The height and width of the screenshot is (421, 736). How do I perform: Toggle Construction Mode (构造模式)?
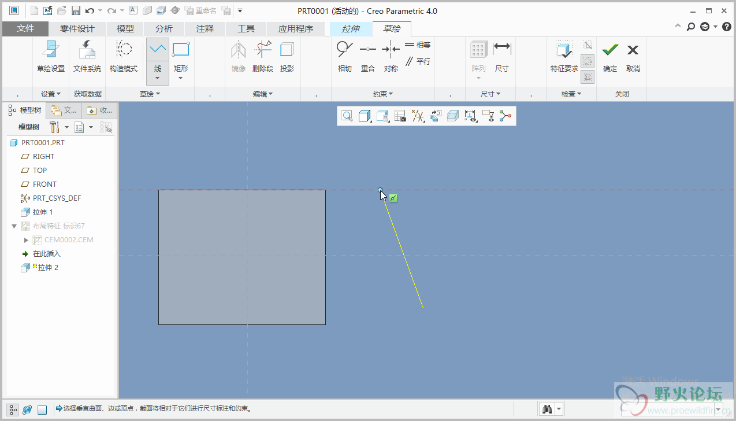tap(124, 57)
